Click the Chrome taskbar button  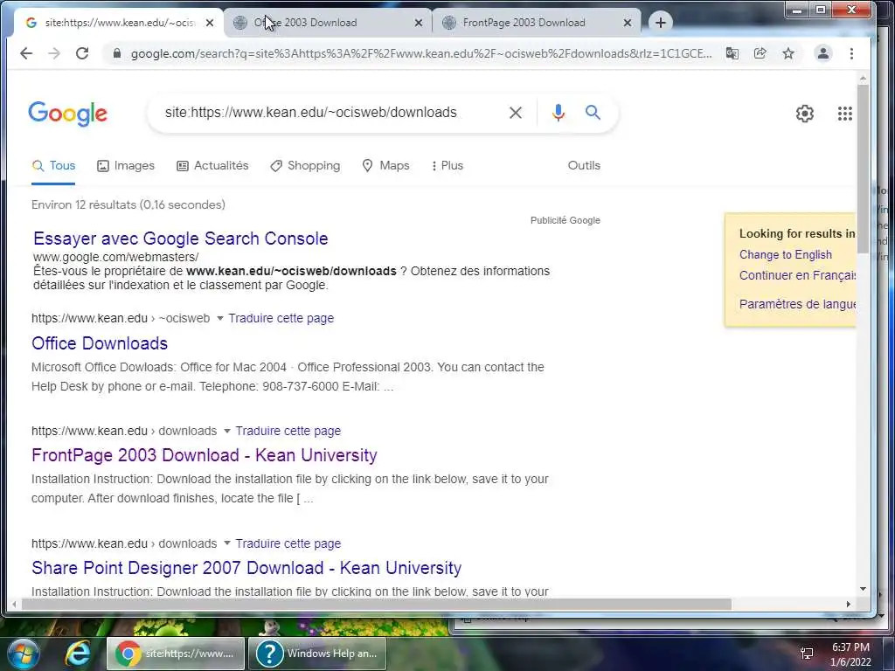point(175,654)
